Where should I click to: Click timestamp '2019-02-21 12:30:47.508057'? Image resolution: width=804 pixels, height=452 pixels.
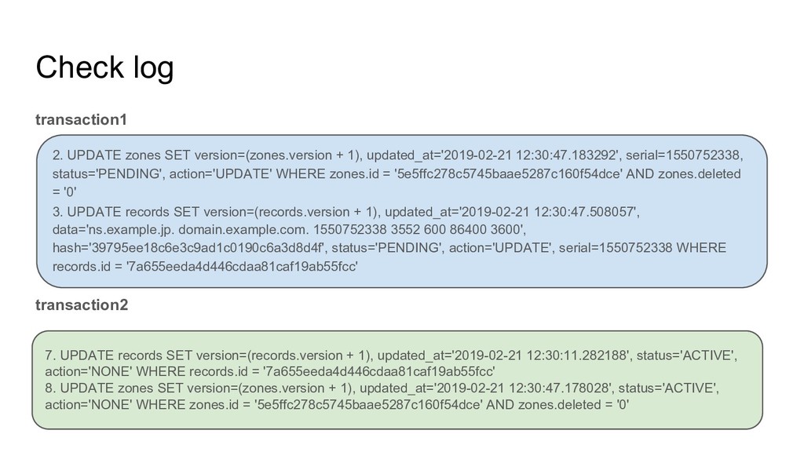click(x=547, y=212)
